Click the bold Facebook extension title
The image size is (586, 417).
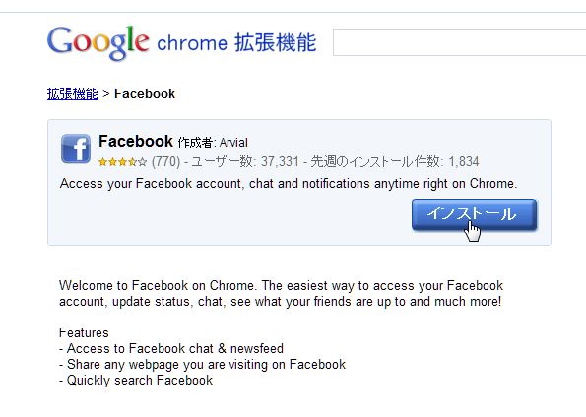pyautogui.click(x=136, y=141)
